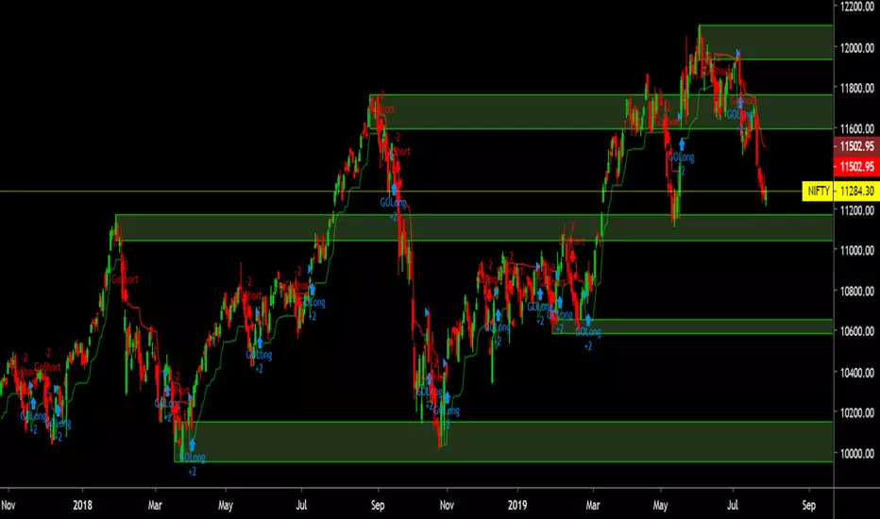Select the bottom green zone near 10000
Image resolution: width=880 pixels, height=519 pixels.
503,442
